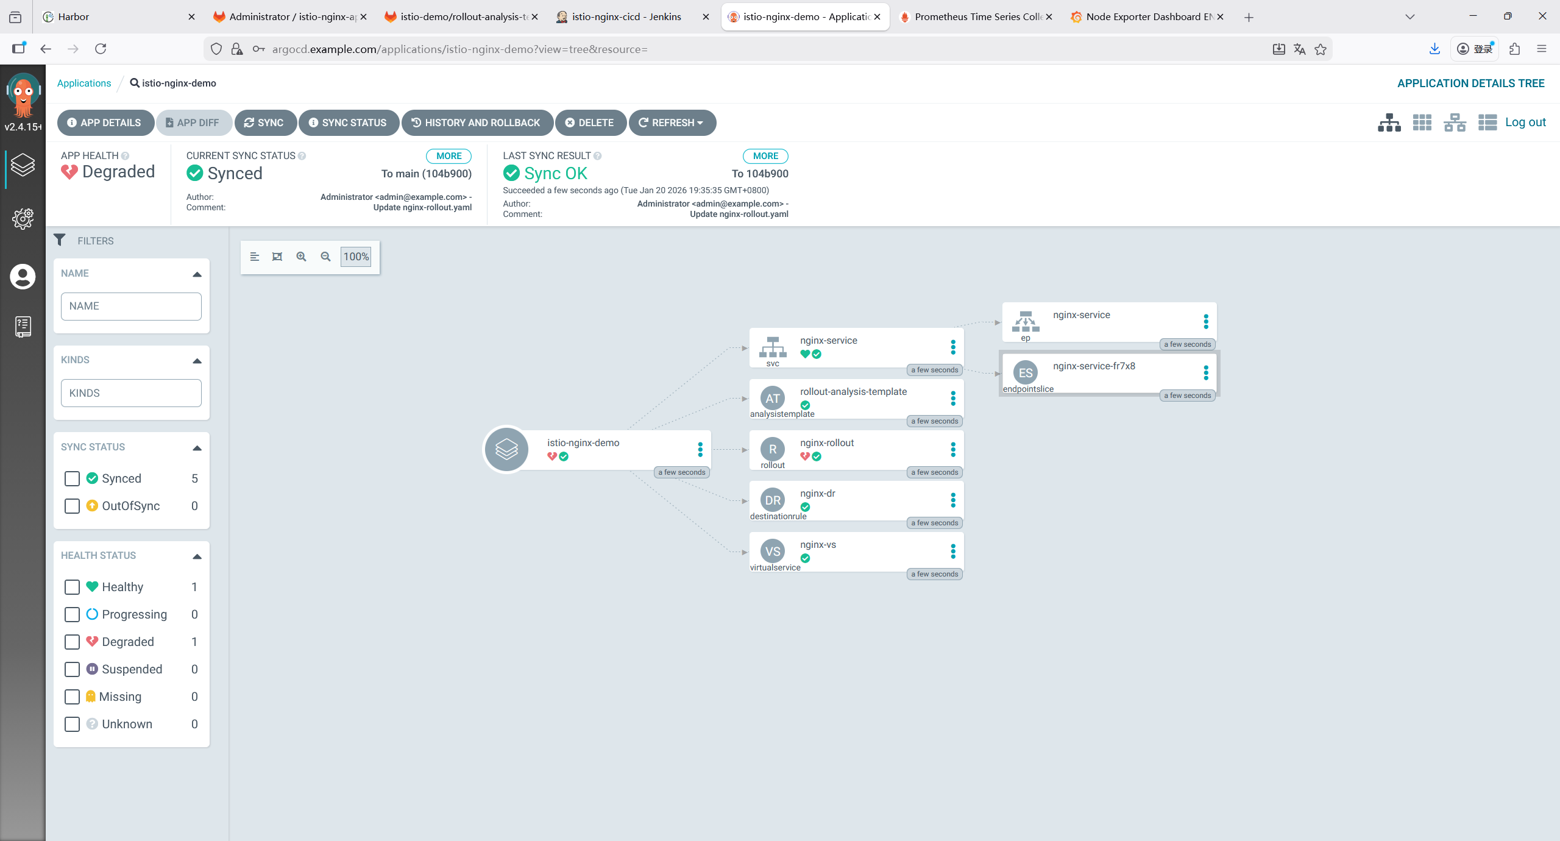Select the network view icon

click(x=1455, y=122)
